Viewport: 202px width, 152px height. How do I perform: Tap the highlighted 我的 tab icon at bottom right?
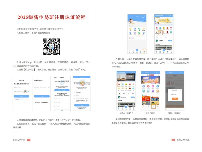pyautogui.click(x=145, y=51)
